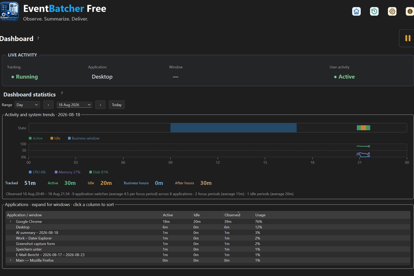Click the 39m observed value for Chrome
Screen dimensions: 414x276
[228, 222]
